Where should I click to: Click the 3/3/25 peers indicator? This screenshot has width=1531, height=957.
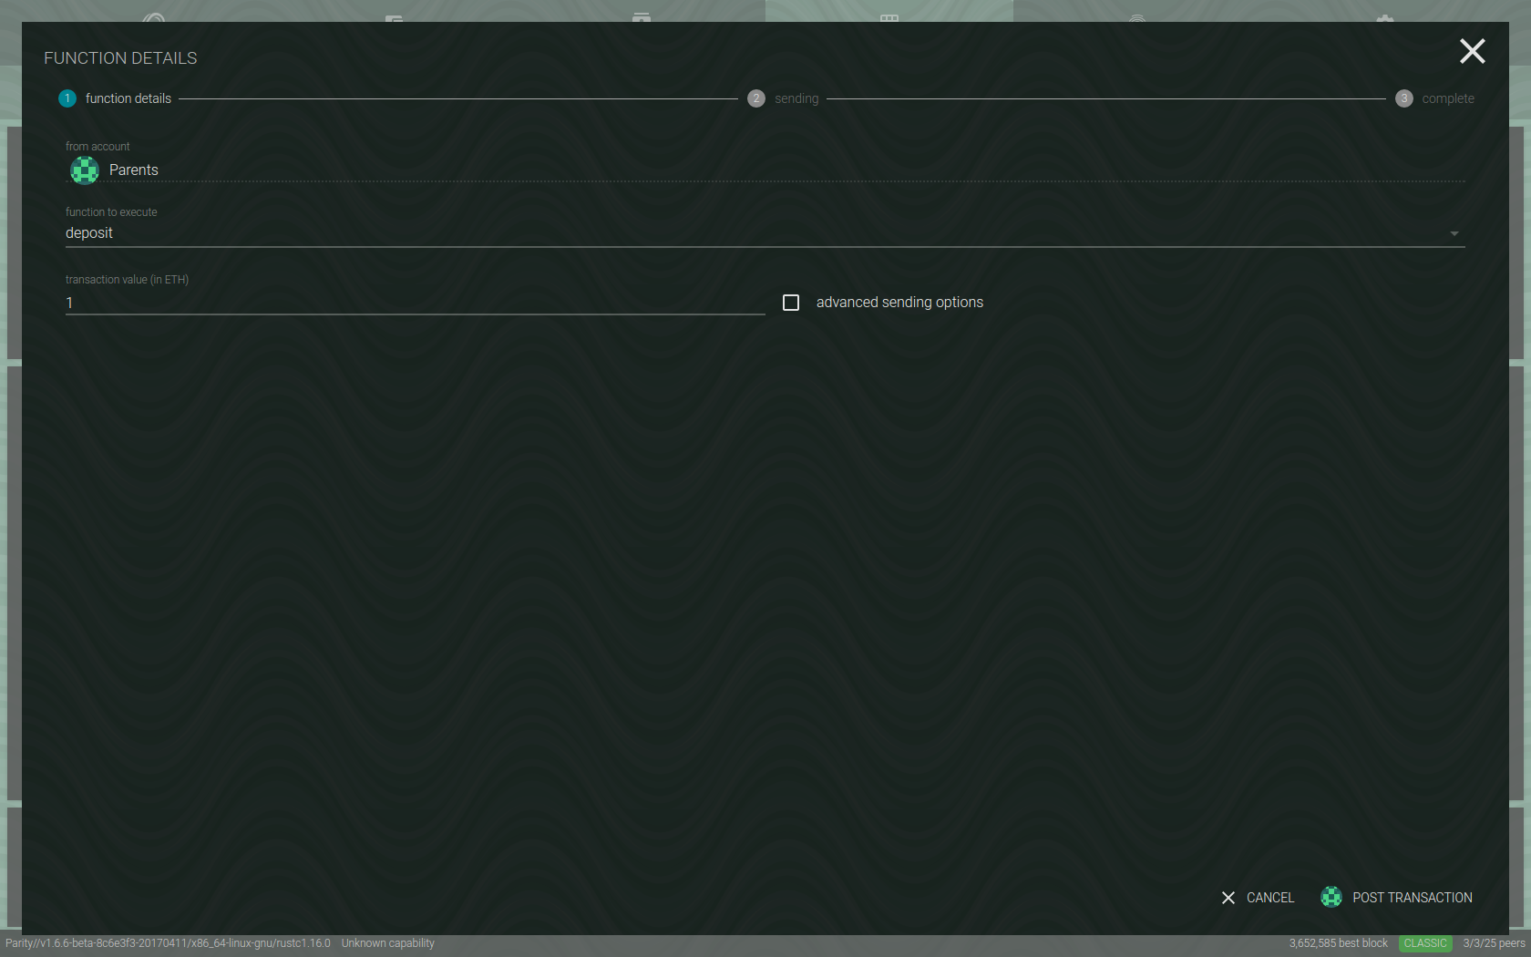click(1494, 943)
